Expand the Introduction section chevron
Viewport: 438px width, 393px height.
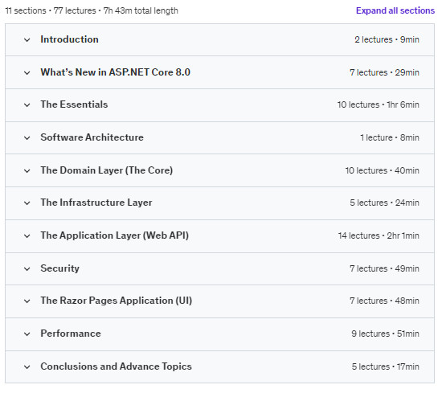[27, 40]
